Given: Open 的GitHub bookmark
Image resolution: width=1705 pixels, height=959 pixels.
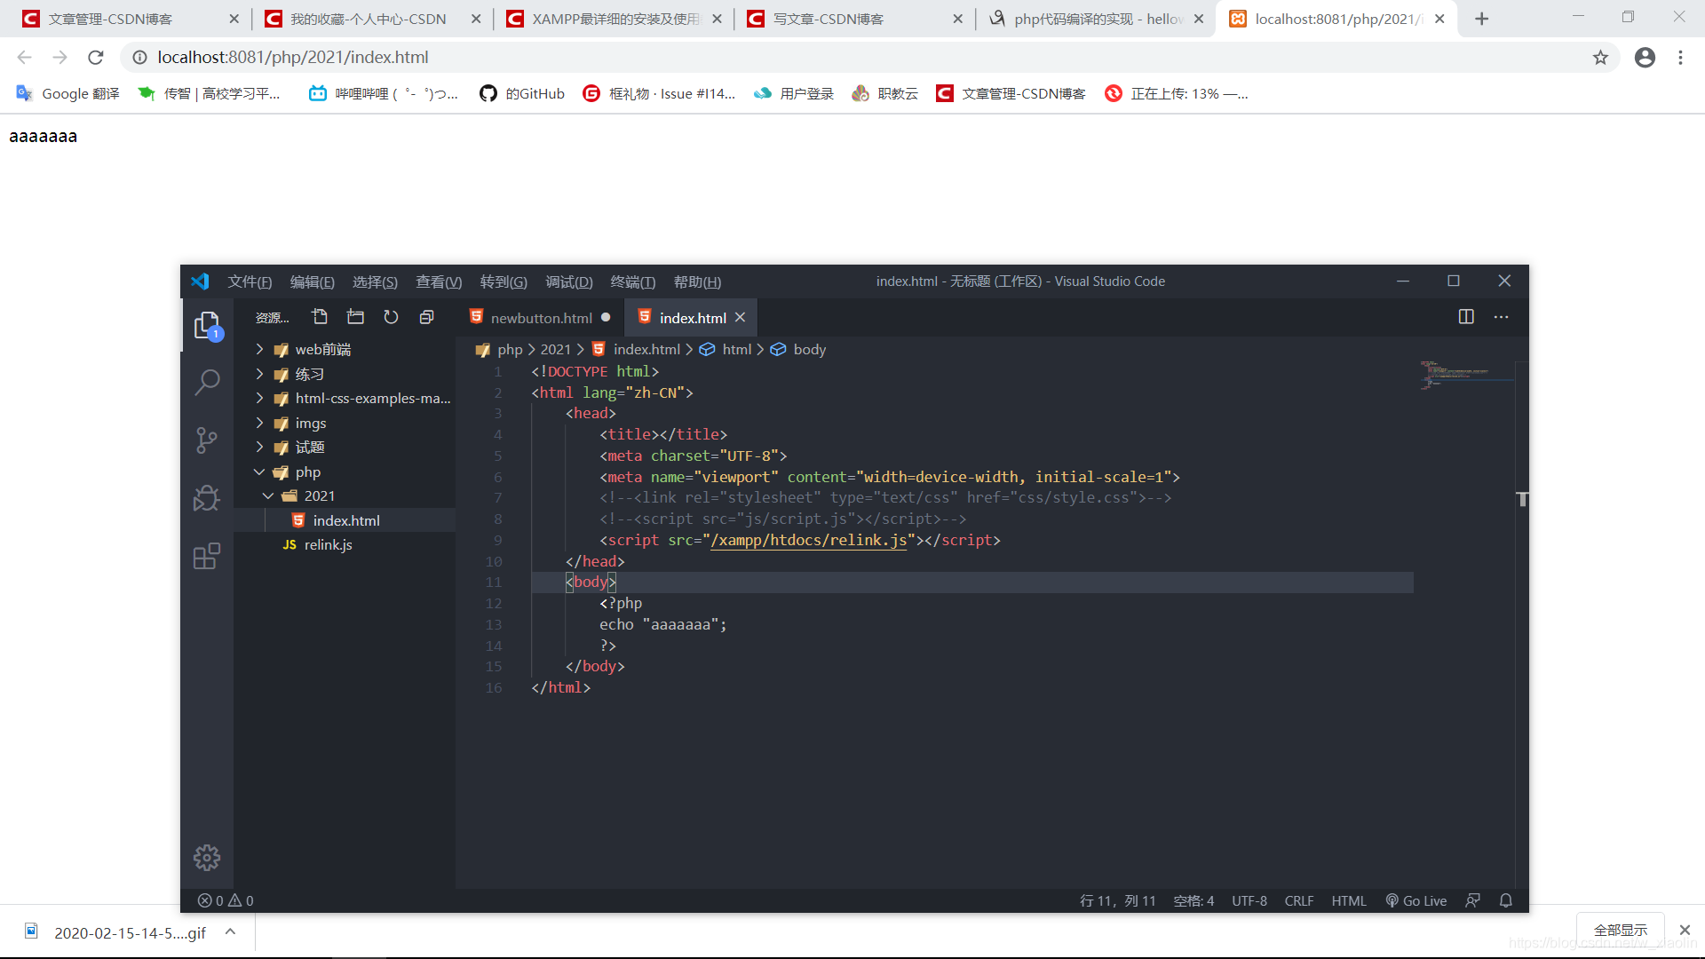Looking at the screenshot, I should (x=522, y=94).
